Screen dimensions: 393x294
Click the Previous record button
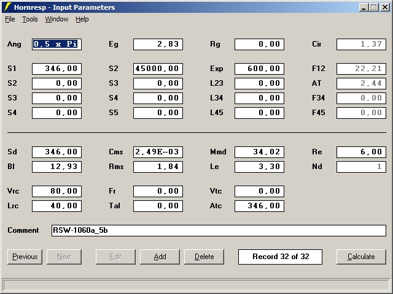25,257
